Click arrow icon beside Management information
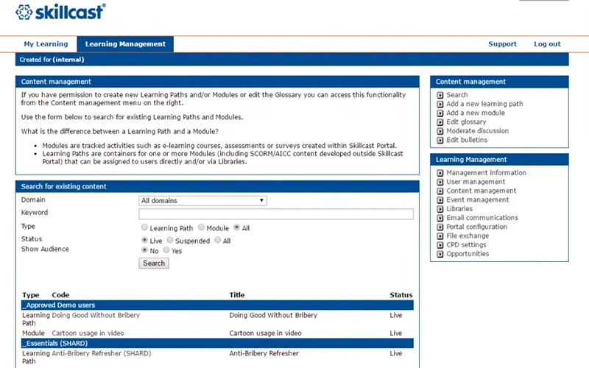The image size is (589, 368). [x=440, y=173]
